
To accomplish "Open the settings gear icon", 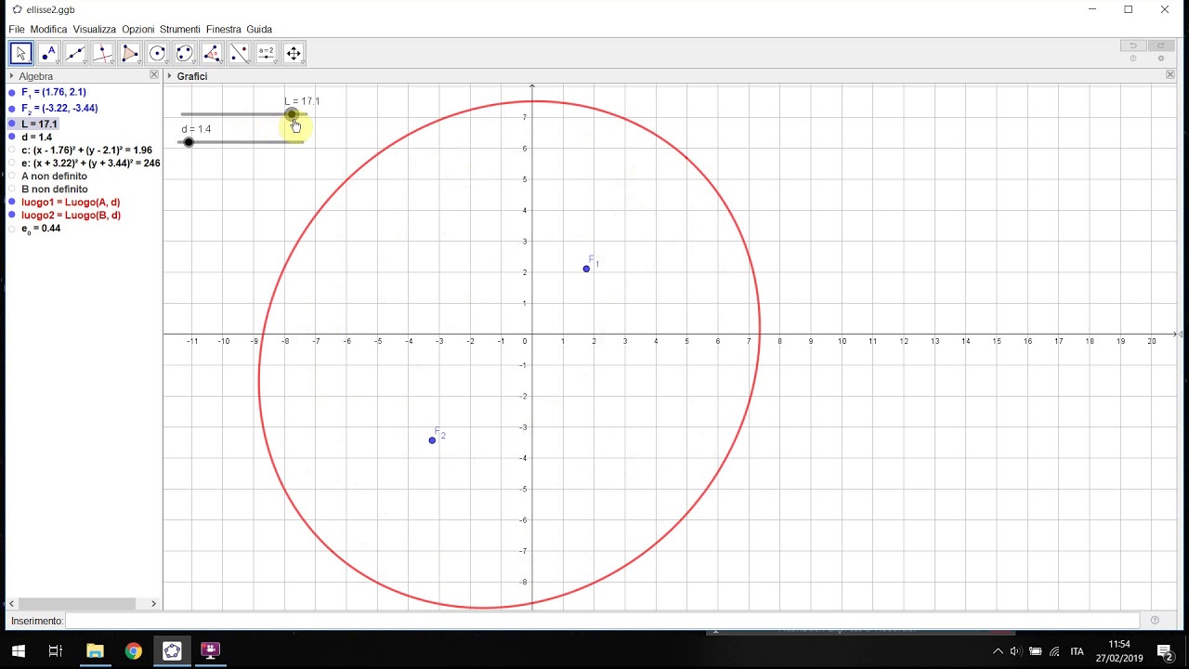I will (x=1160, y=59).
